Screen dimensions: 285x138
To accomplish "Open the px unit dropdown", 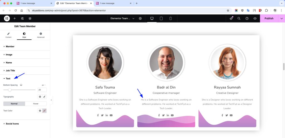I will [x=44, y=85].
